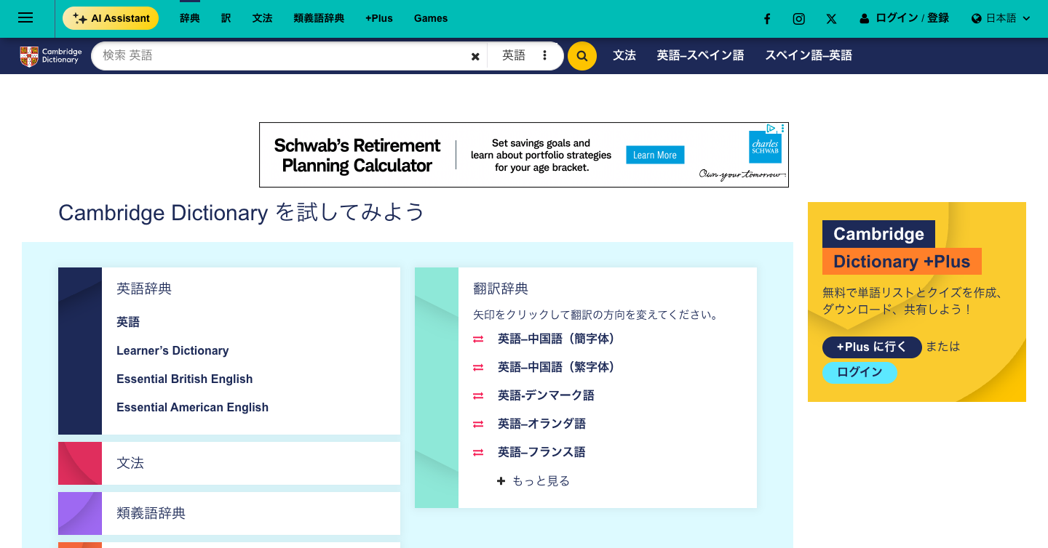Screen dimensions: 1048x548
Task: Swap direction for 英語–中国語（繁字体）
Action: (x=478, y=367)
